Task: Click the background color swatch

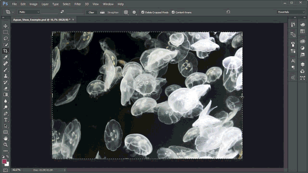Action: point(7,164)
